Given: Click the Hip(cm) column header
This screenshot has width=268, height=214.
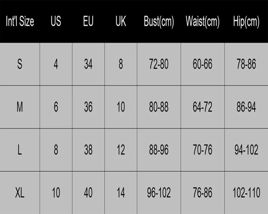Looking at the screenshot, I should click(x=246, y=21).
